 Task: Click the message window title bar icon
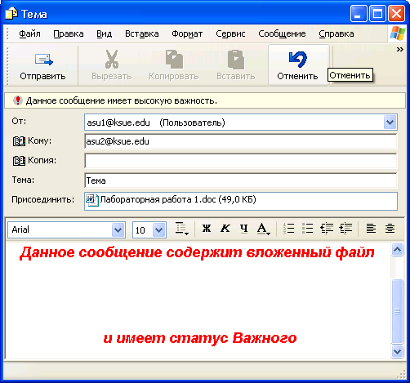coord(11,14)
